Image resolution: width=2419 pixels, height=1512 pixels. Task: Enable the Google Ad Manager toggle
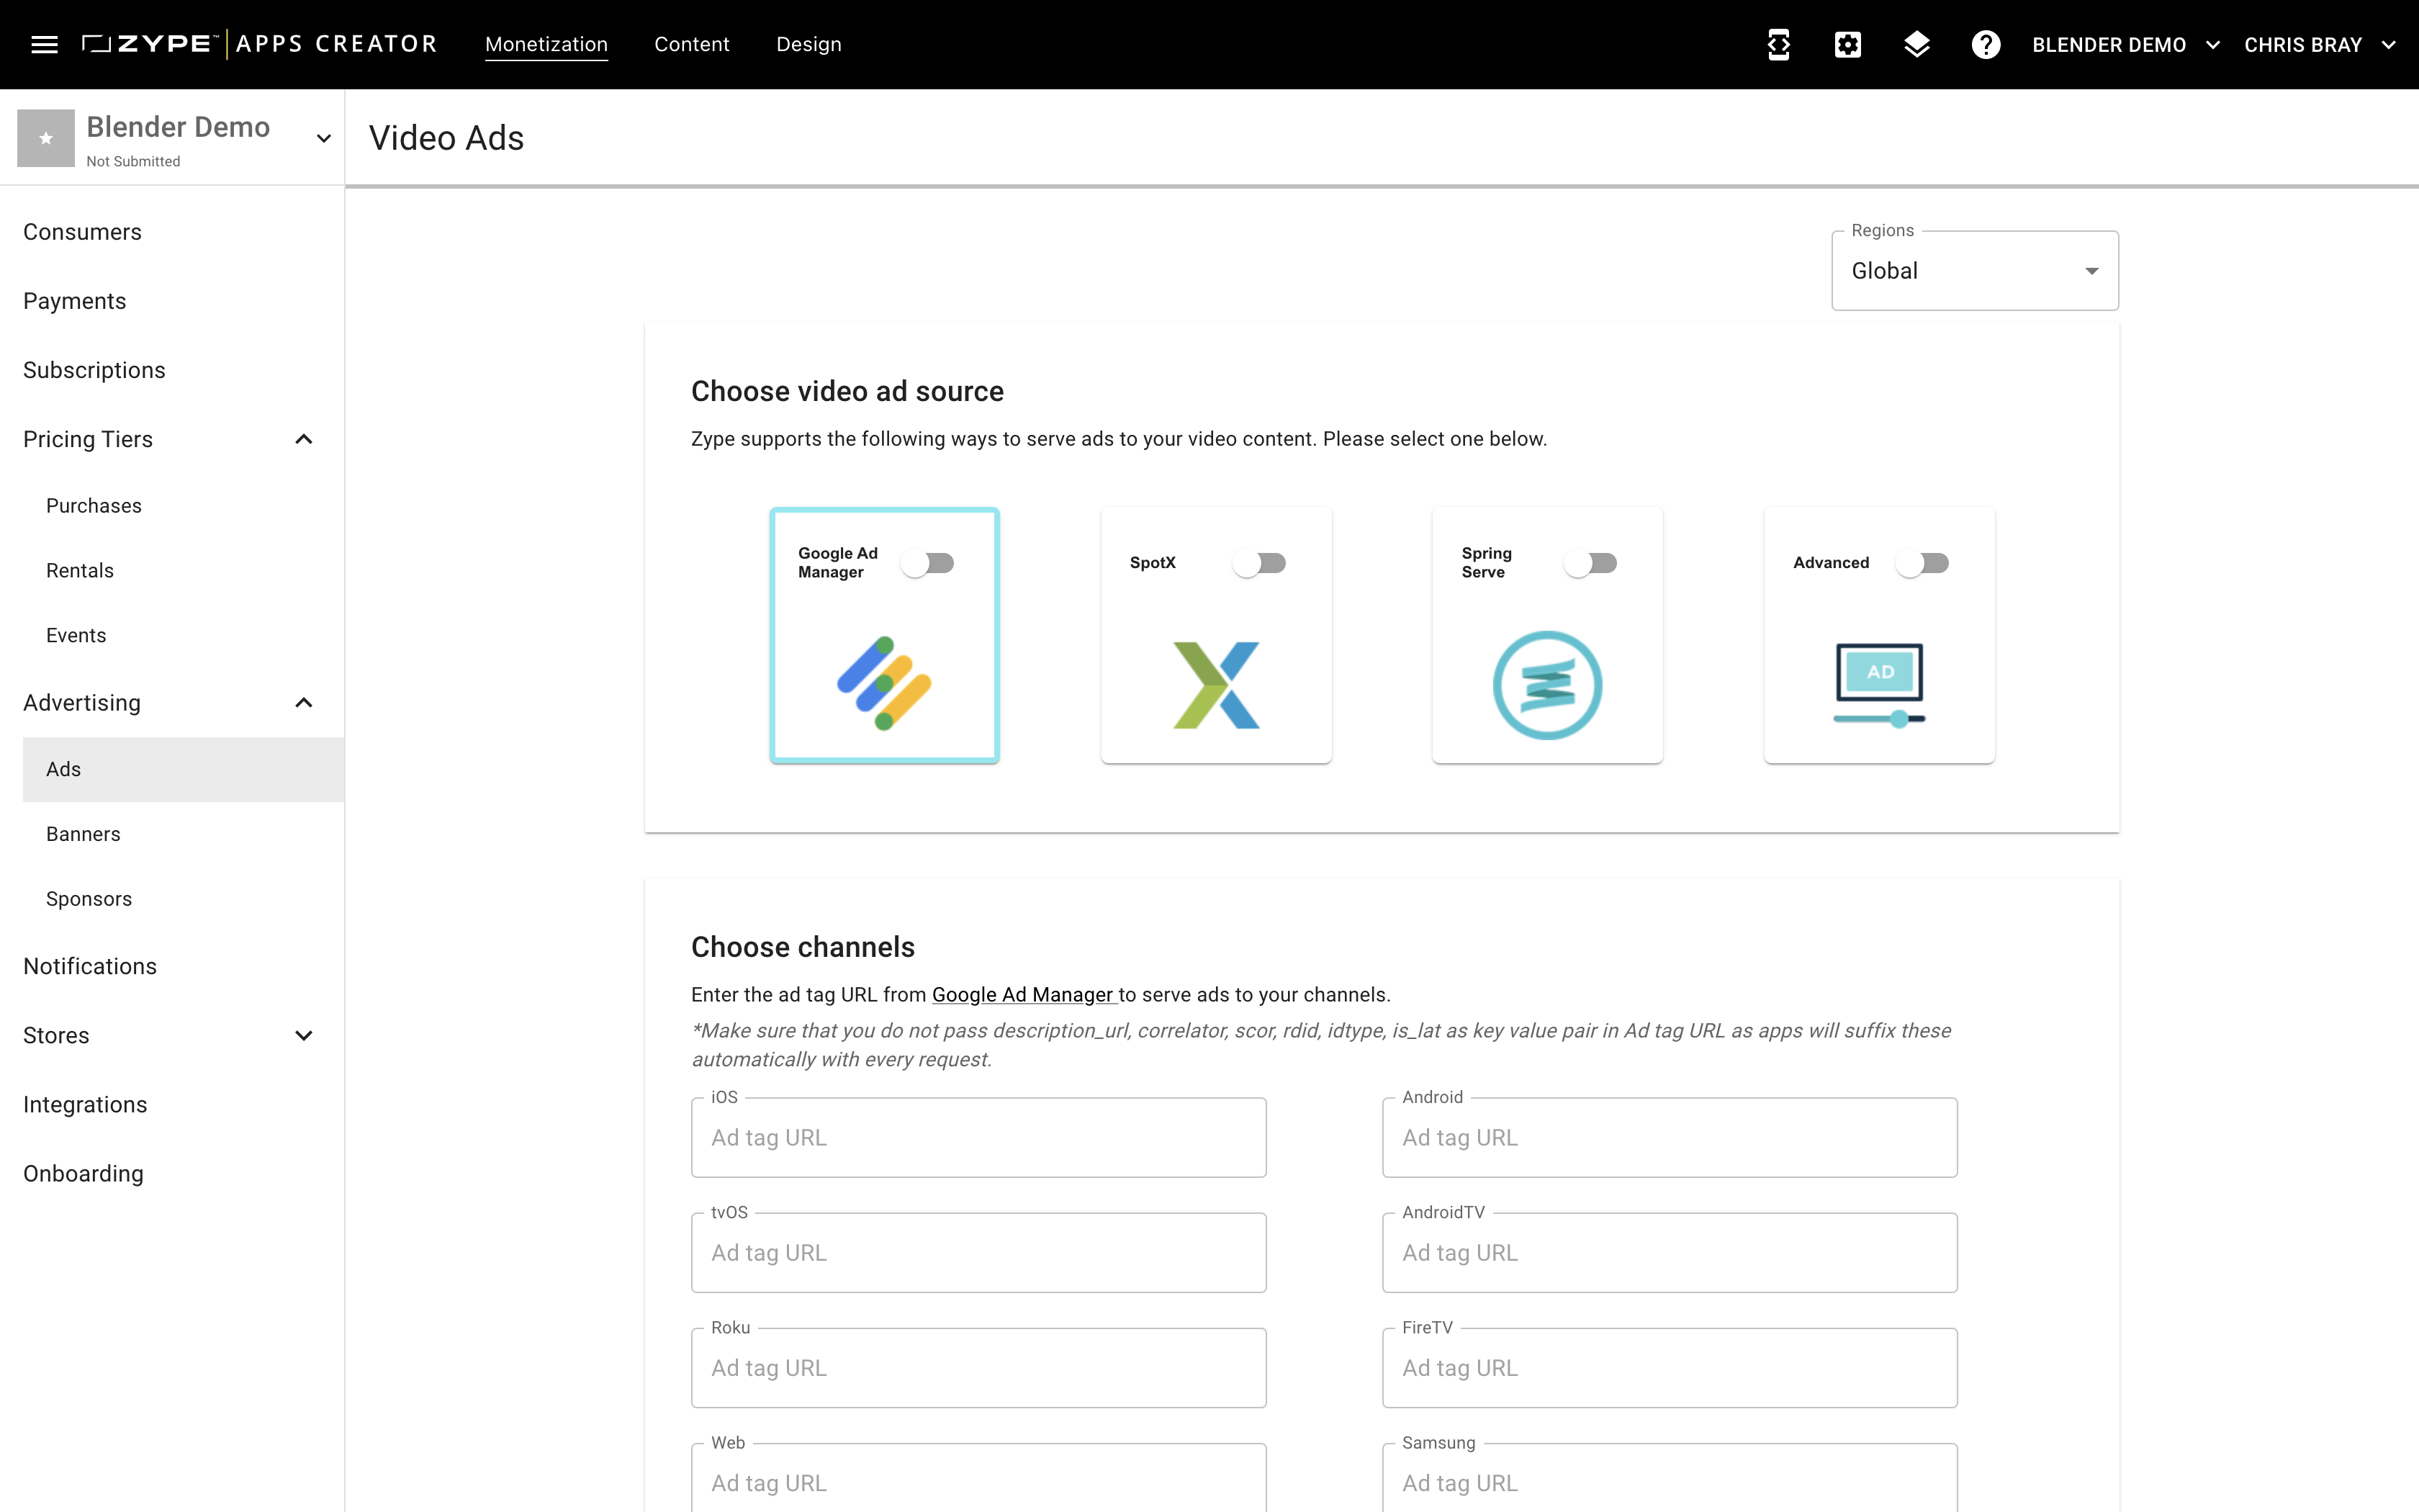(x=927, y=563)
